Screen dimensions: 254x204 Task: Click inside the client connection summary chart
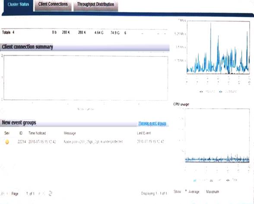[x=86, y=78]
